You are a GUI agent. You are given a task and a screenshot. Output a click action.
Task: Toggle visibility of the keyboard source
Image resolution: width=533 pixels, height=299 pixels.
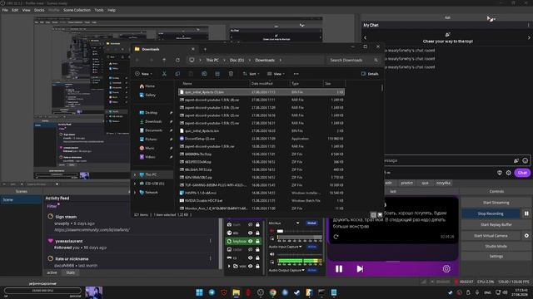click(x=250, y=241)
